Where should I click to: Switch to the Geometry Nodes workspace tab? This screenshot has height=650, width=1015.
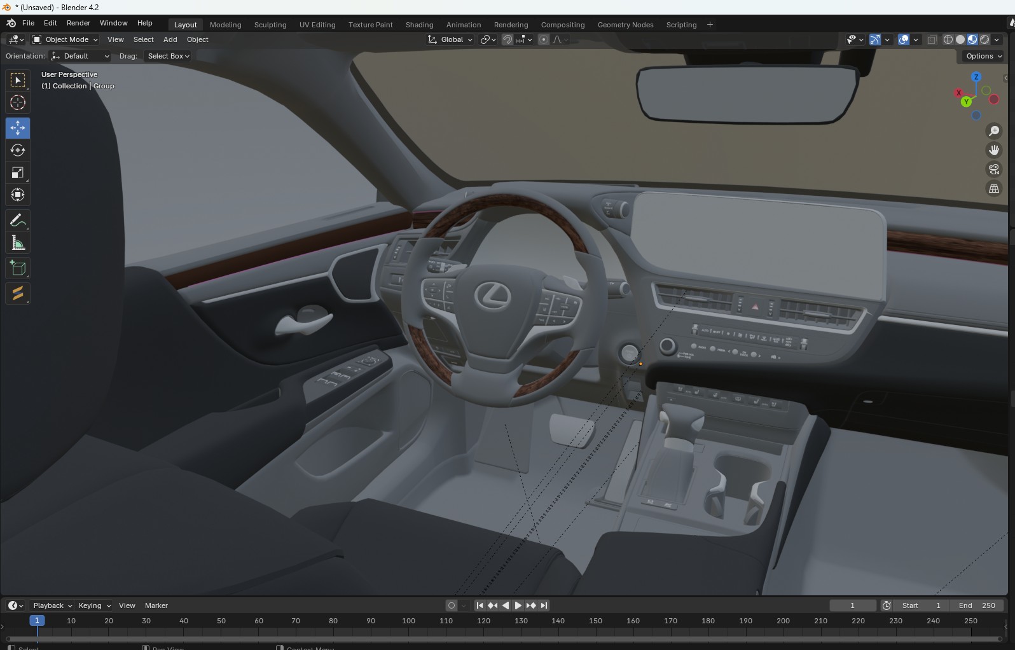click(626, 25)
